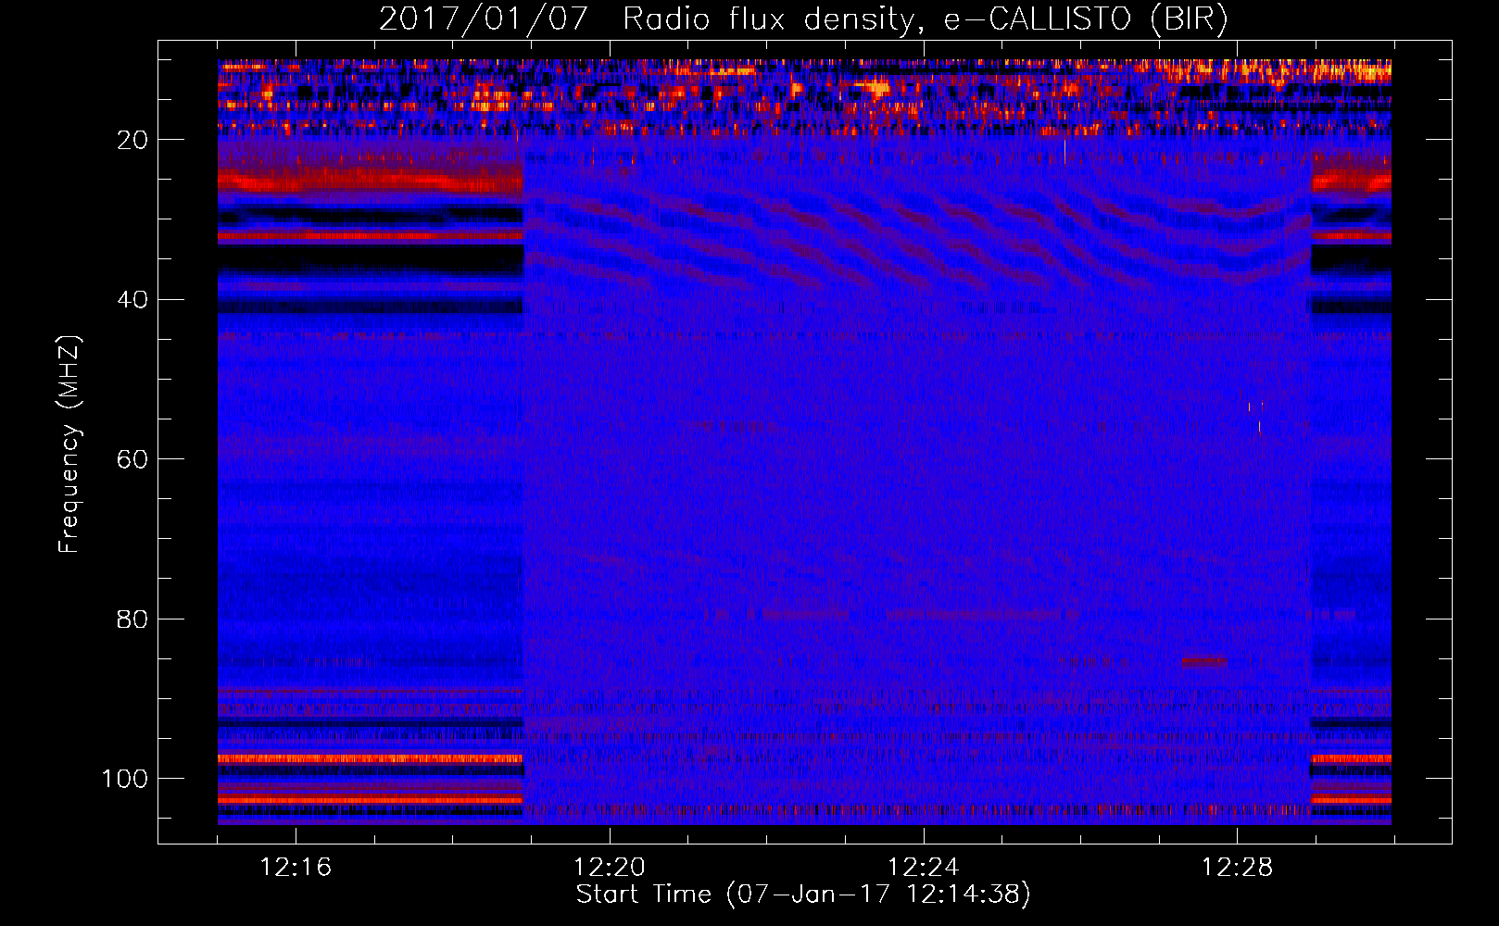Click the '100' frequency tick label

[x=125, y=779]
